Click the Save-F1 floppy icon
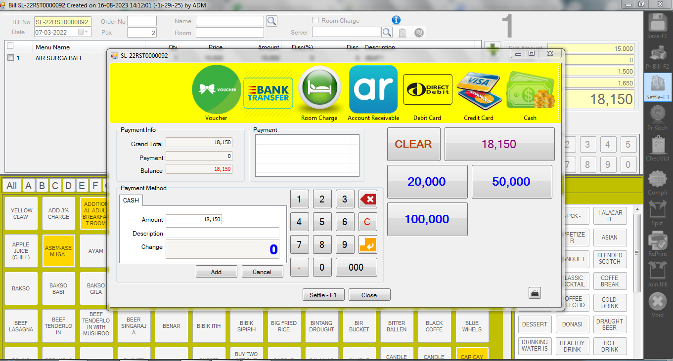Viewport: 673px width, 361px height. coord(658,23)
